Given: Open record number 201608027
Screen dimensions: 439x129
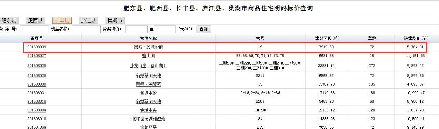Looking at the screenshot, I should [x=37, y=56].
